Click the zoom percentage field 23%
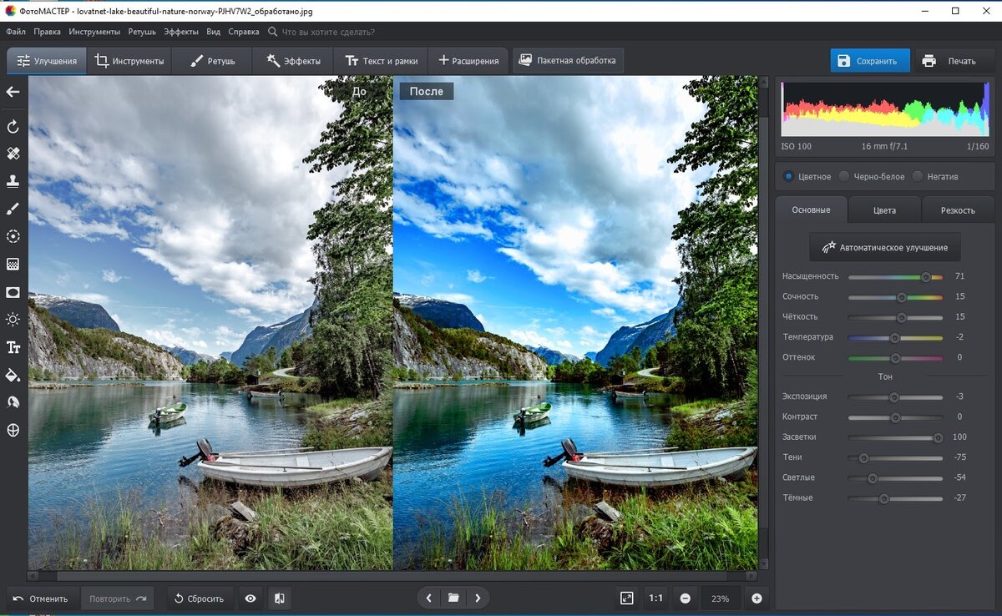 [x=720, y=598]
